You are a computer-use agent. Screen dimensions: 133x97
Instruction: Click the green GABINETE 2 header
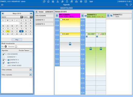pos(96,16)
